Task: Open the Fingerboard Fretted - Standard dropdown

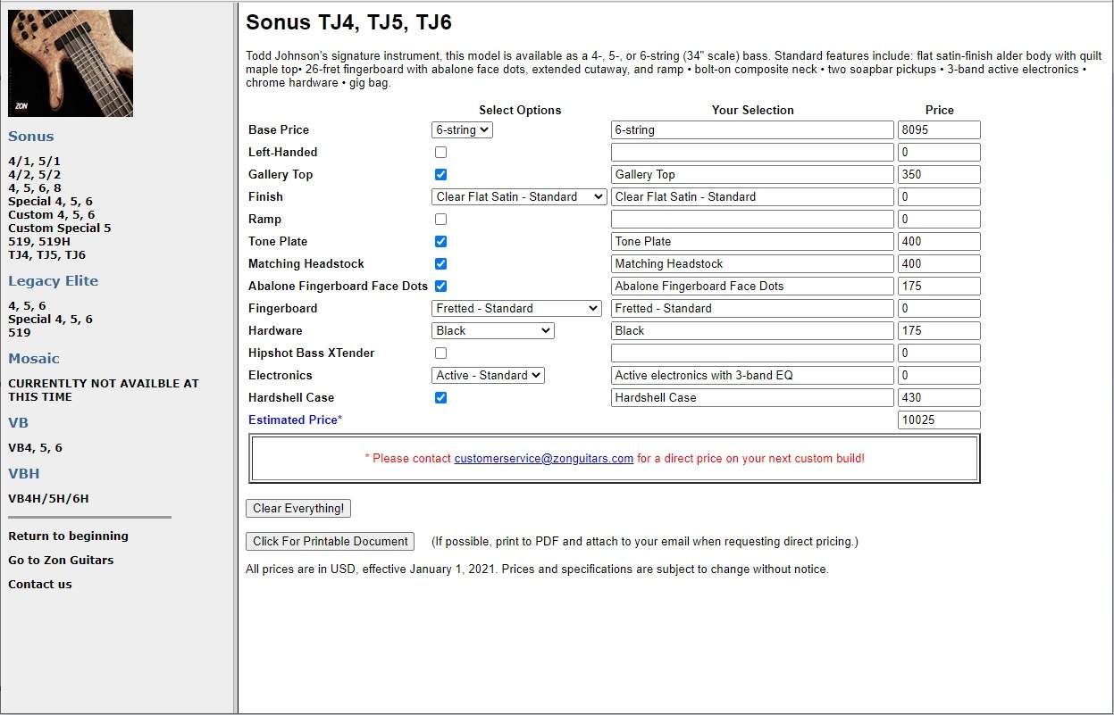Action: (x=516, y=308)
